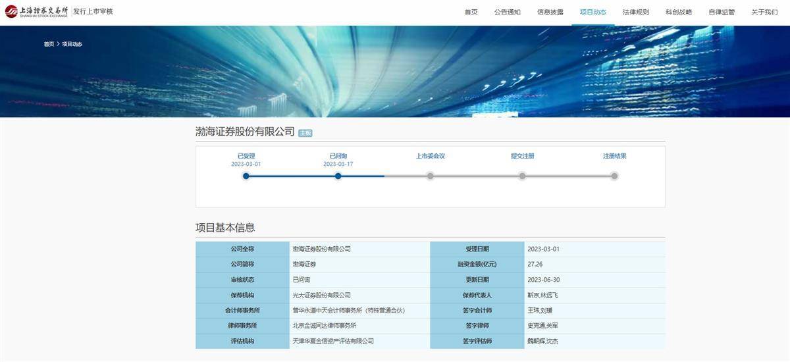The width and height of the screenshot is (790, 362).
Task: Click the 提交注册 progress step dot
Action: 522,176
